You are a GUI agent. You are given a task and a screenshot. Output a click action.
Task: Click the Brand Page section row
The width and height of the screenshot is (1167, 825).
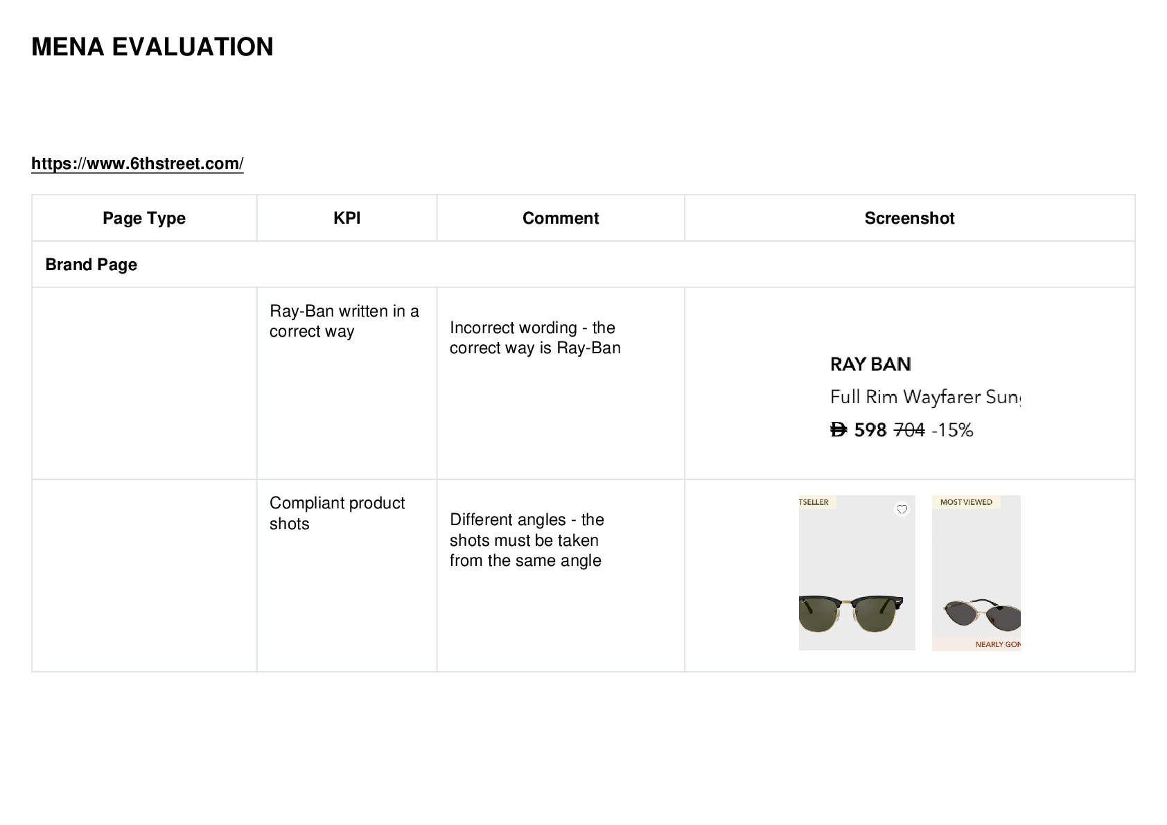pos(583,265)
